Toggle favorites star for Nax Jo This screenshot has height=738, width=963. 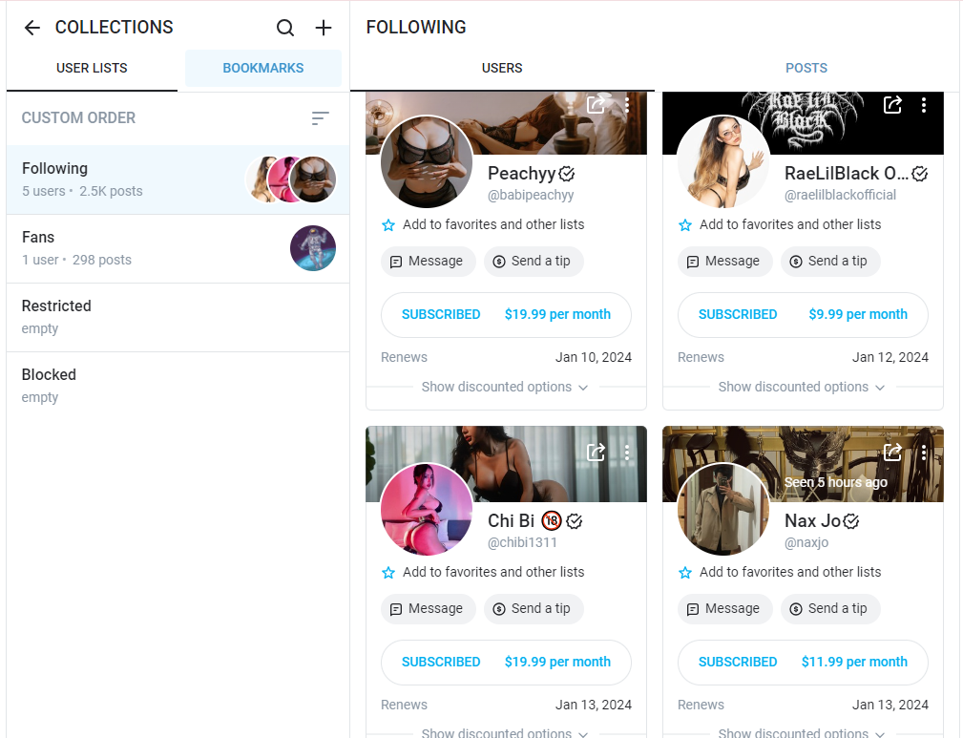click(685, 573)
